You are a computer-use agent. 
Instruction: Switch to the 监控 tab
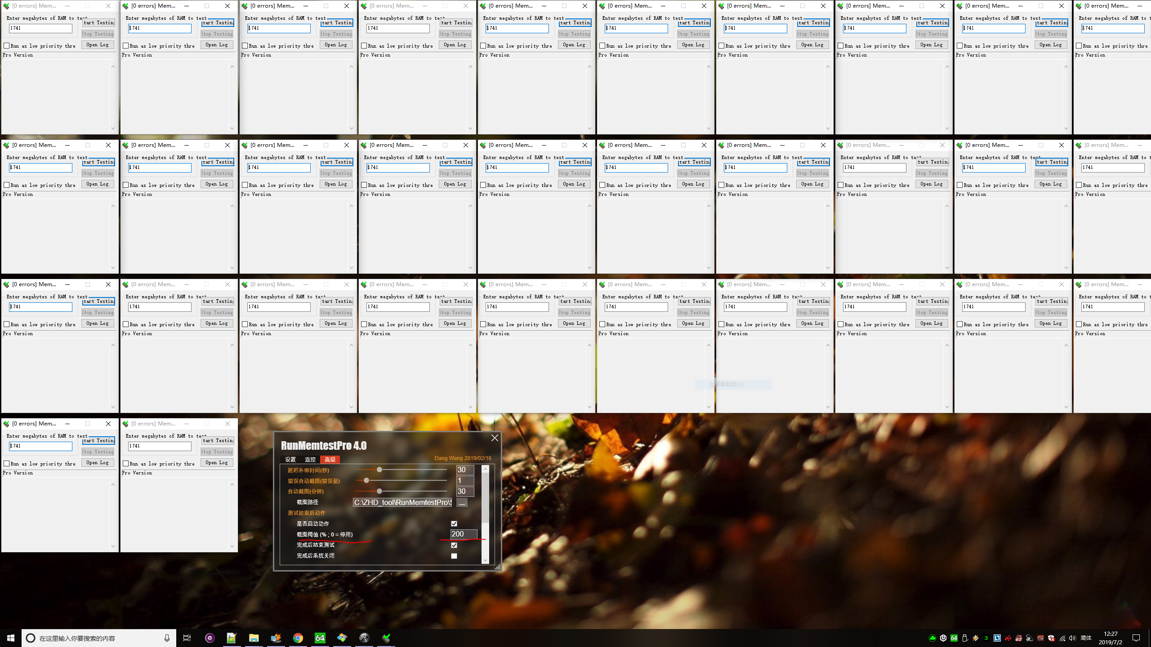click(310, 459)
